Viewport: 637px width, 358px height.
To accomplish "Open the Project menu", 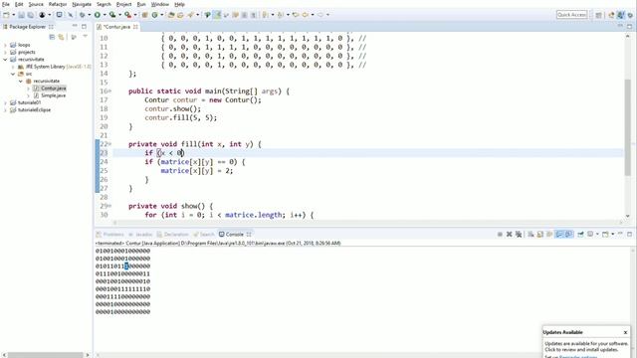I will click(x=123, y=4).
